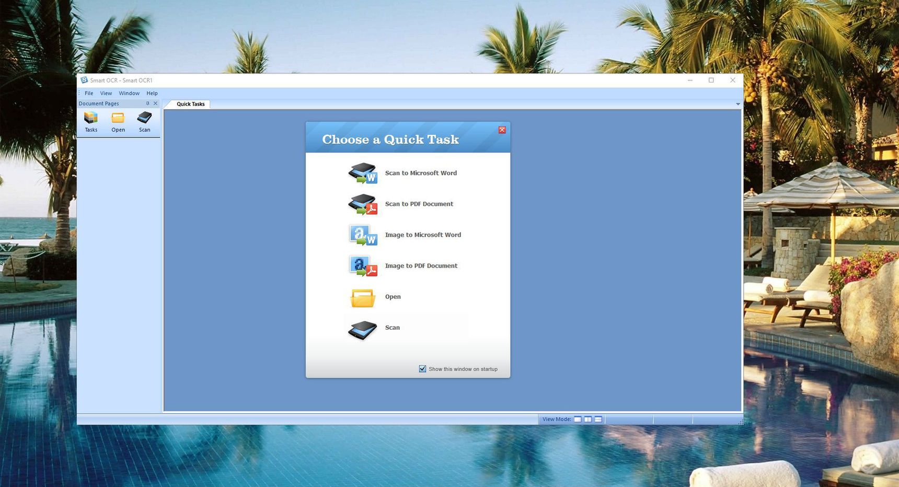Switch to the first View Mode layout

click(x=578, y=419)
